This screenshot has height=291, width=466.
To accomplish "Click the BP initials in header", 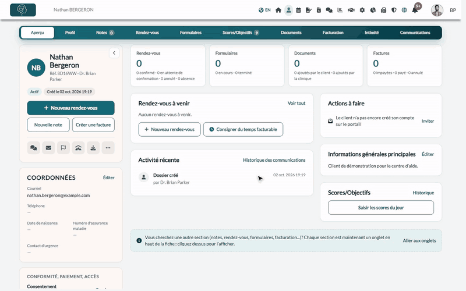I will (453, 10).
